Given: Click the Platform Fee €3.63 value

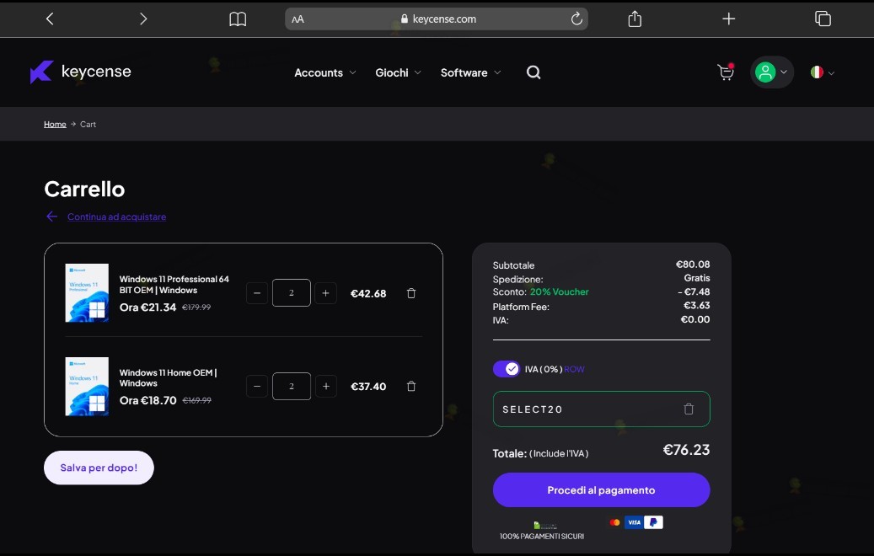Looking at the screenshot, I should [697, 305].
